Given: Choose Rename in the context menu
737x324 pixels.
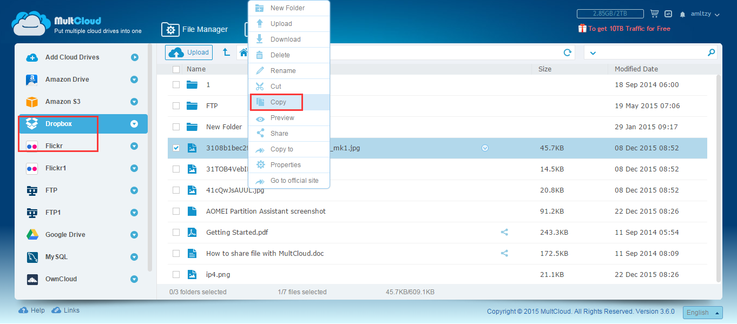Looking at the screenshot, I should click(x=289, y=71).
